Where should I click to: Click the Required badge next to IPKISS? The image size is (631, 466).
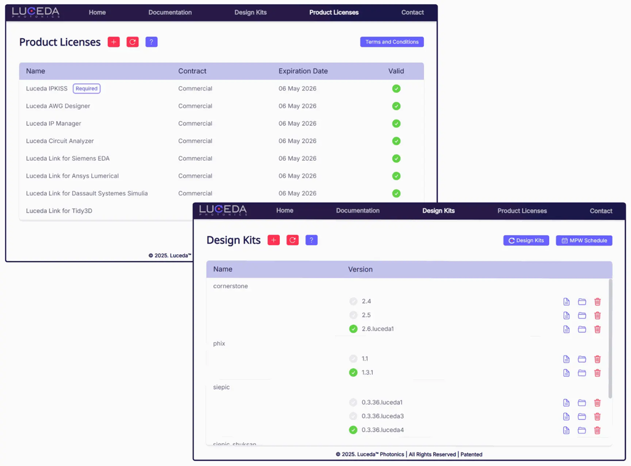tap(86, 89)
